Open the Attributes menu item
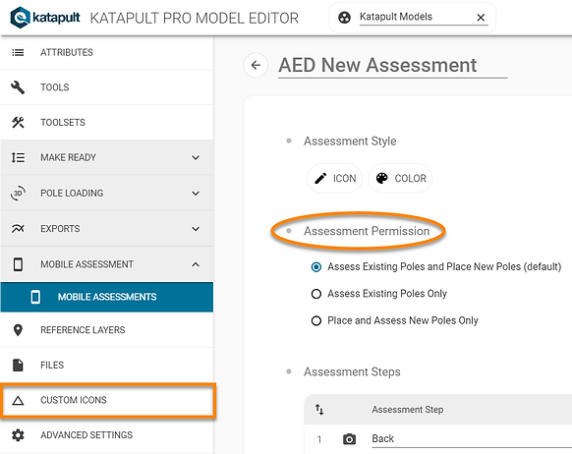Viewport: 572px width, 454px height. [x=107, y=52]
